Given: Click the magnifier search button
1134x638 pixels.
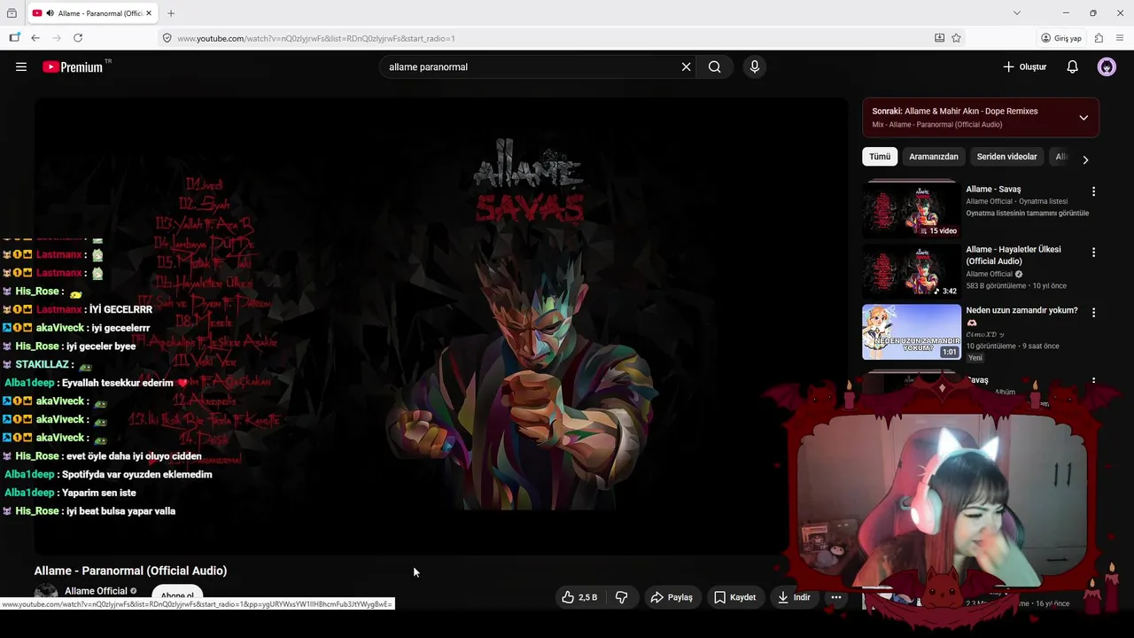Looking at the screenshot, I should tap(714, 66).
